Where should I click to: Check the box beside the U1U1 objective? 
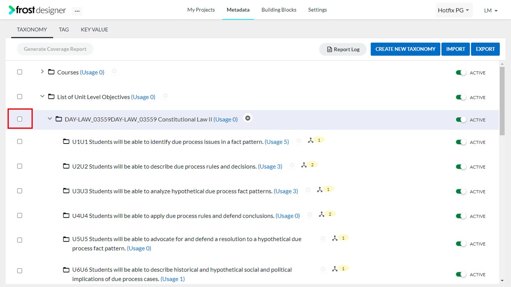click(x=20, y=142)
